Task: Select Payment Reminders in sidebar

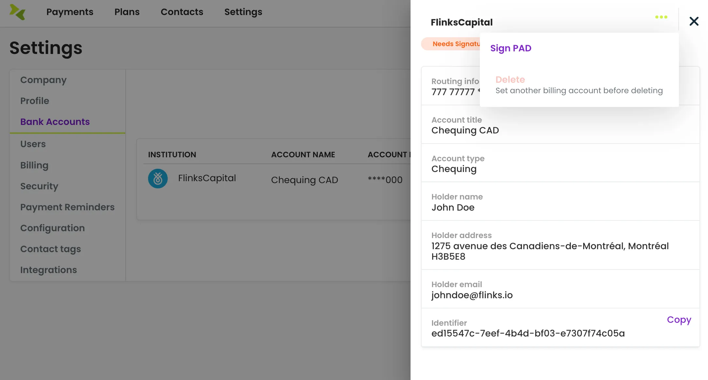Action: 67,207
